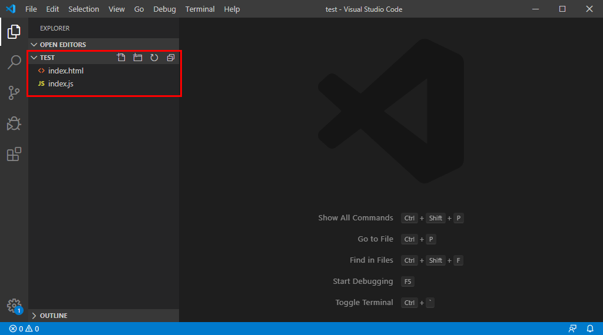The image size is (603, 335).
Task: Collapse all folders in explorer icon
Action: pos(171,58)
